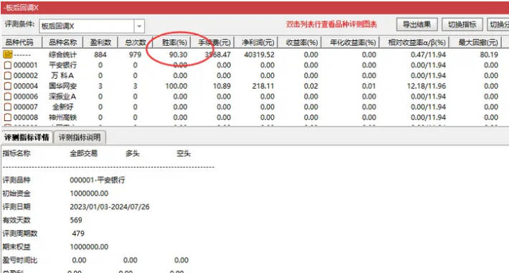Click the 10.89 fee value
Image resolution: width=509 pixels, height=273 pixels.
pos(222,86)
